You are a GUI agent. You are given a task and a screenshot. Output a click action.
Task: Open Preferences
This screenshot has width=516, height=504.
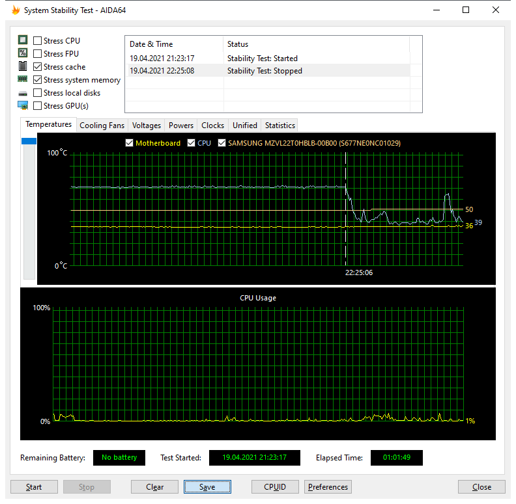click(x=328, y=487)
